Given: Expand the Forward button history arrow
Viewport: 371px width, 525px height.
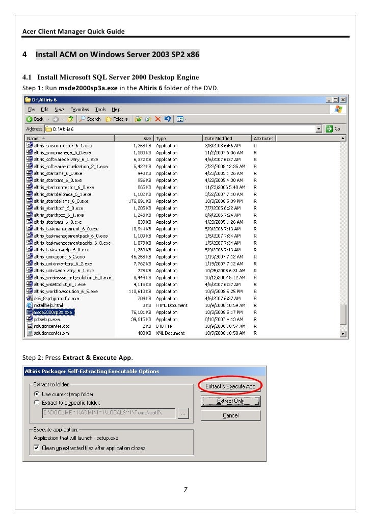Looking at the screenshot, I should [x=63, y=119].
